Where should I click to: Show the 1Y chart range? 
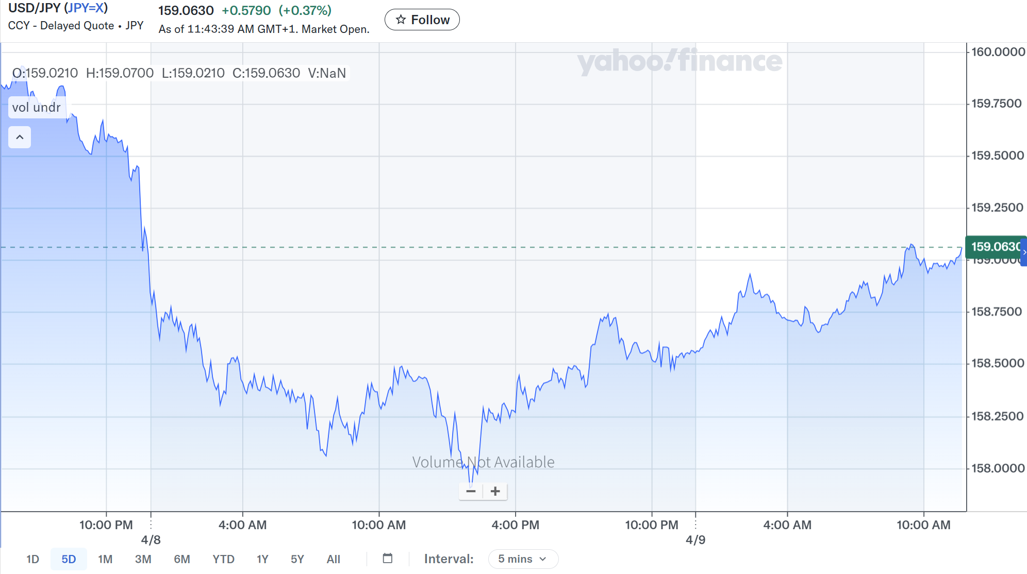(x=262, y=559)
